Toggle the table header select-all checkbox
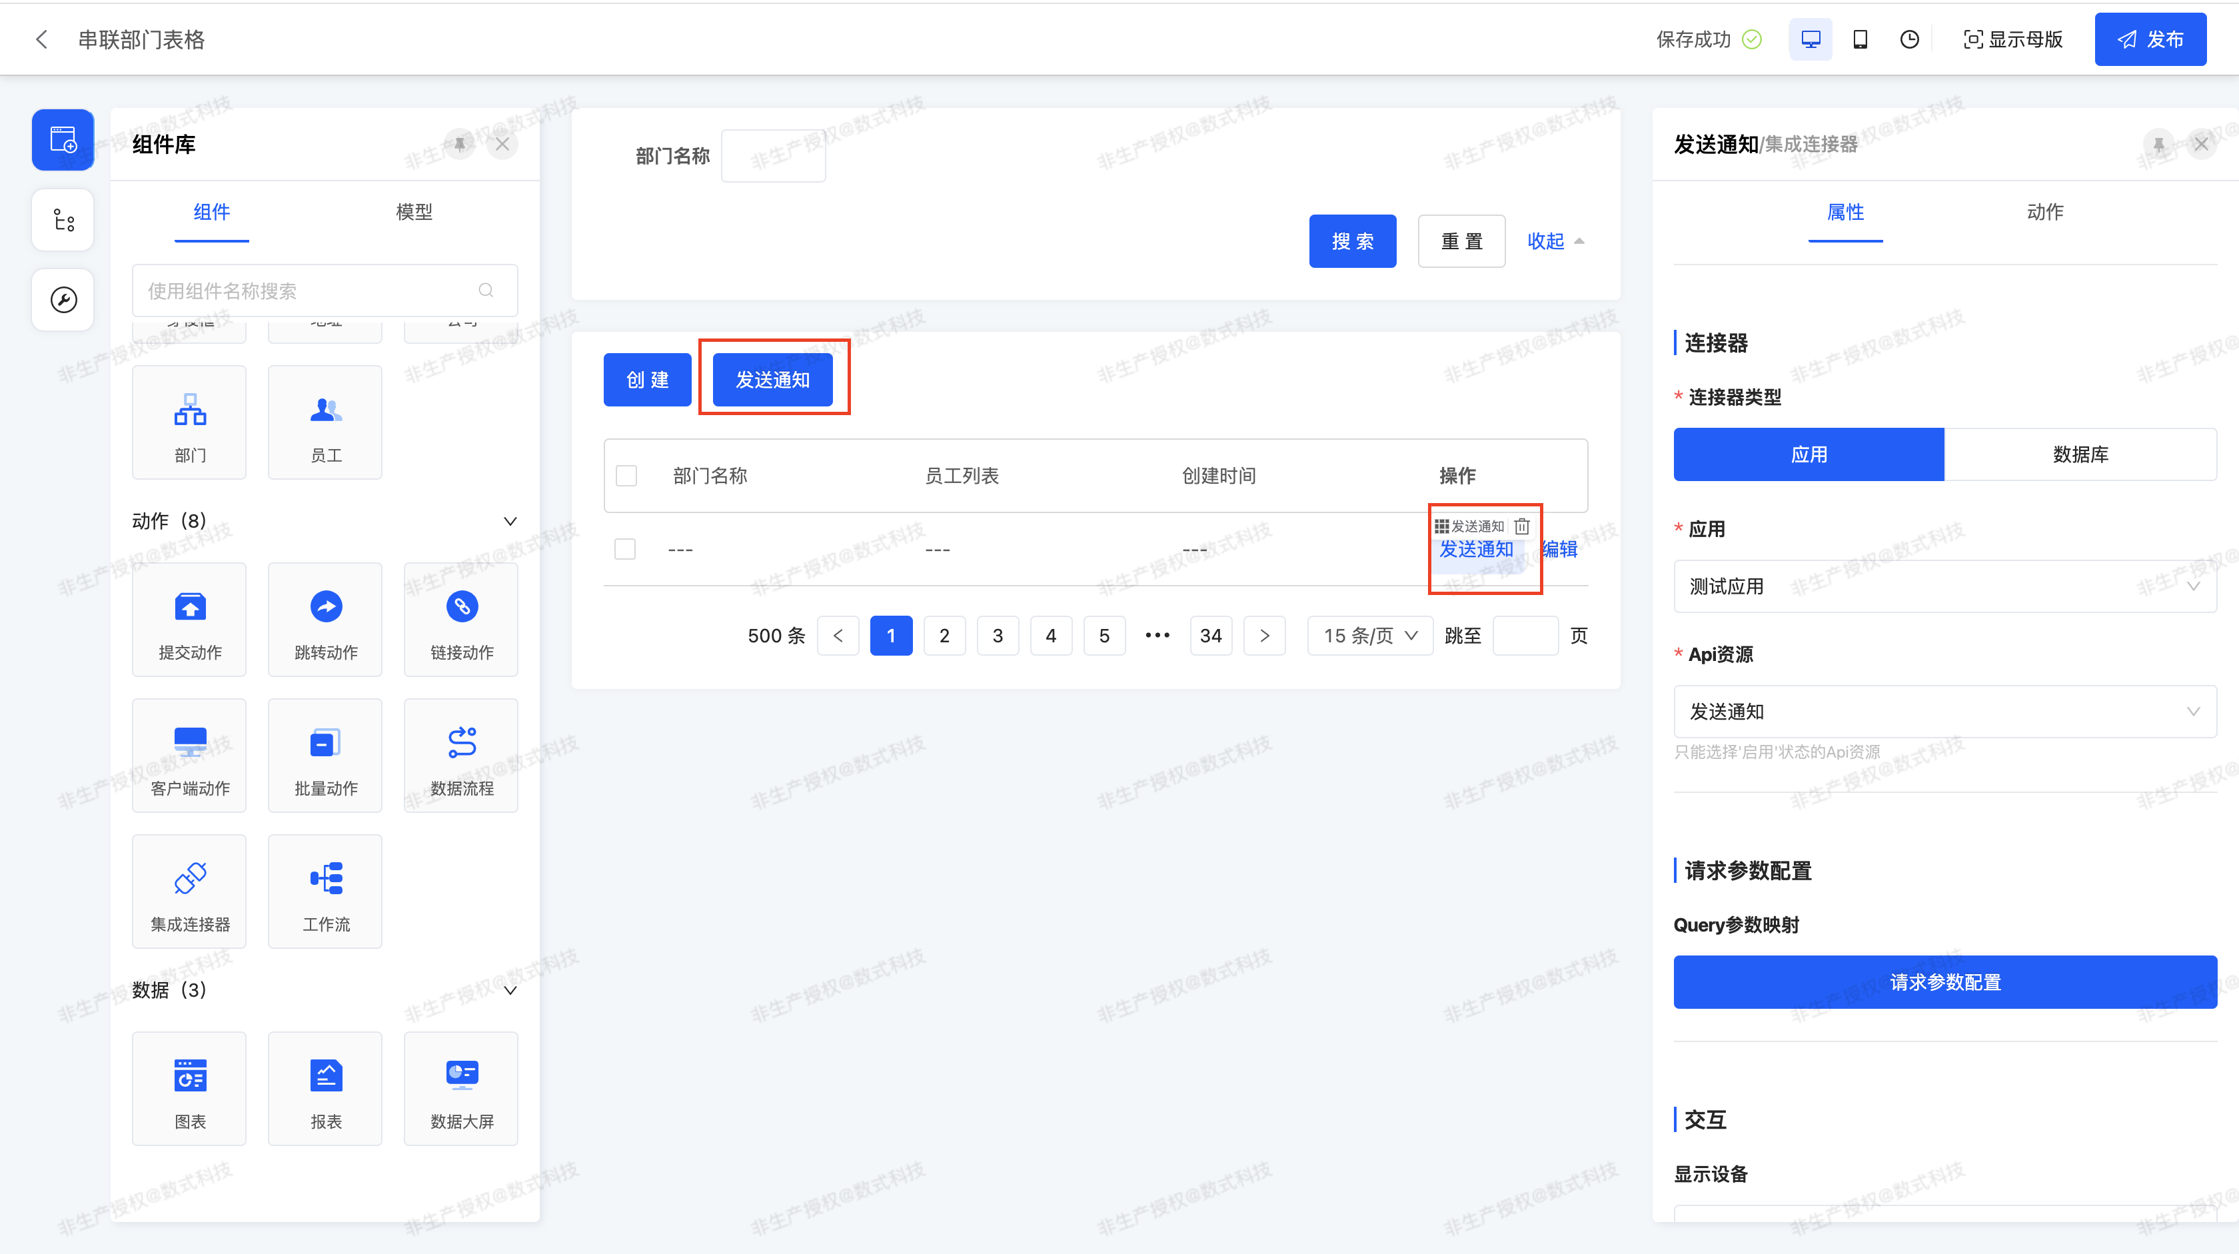This screenshot has height=1254, width=2239. click(626, 475)
